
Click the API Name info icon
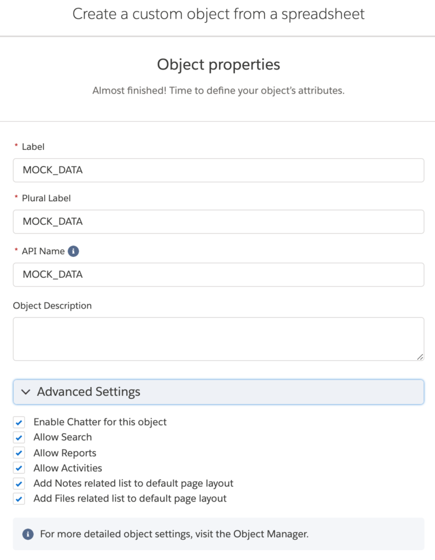point(73,251)
